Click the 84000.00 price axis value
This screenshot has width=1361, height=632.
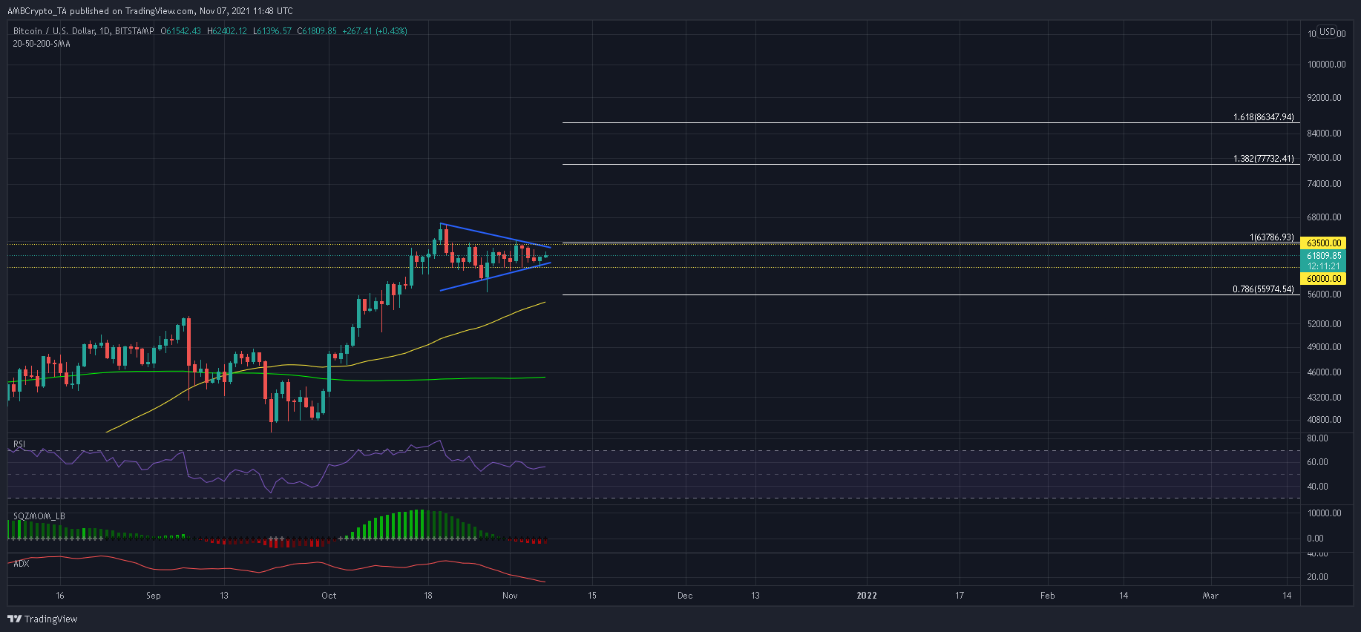point(1325,134)
